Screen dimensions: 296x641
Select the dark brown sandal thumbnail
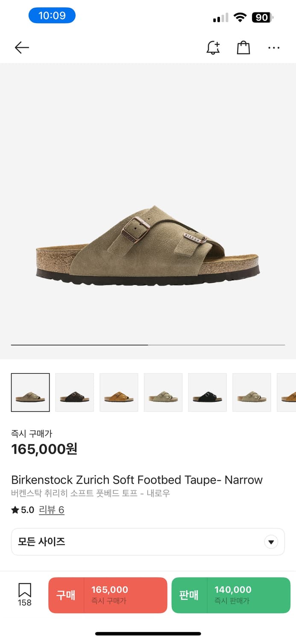(x=75, y=392)
